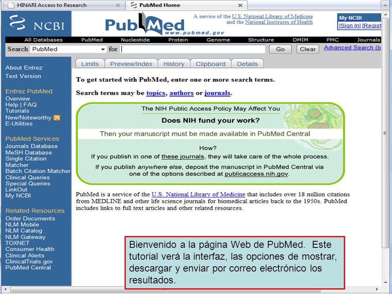The image size is (392, 294).
Task: Open the Advanced Search link
Action: (352, 48)
